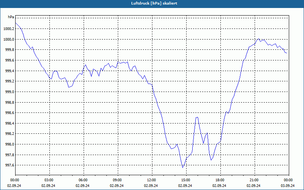Click the 02.09.24 date below 12:00
Viewport: 304px width, 190px height.
pos(151,185)
